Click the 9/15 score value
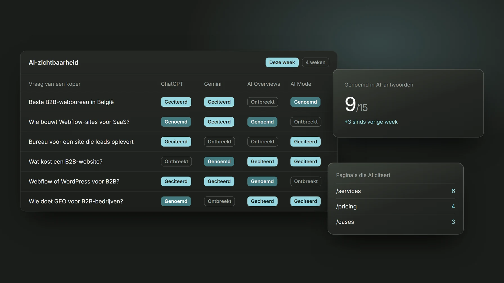504x283 pixels. pyautogui.click(x=356, y=104)
